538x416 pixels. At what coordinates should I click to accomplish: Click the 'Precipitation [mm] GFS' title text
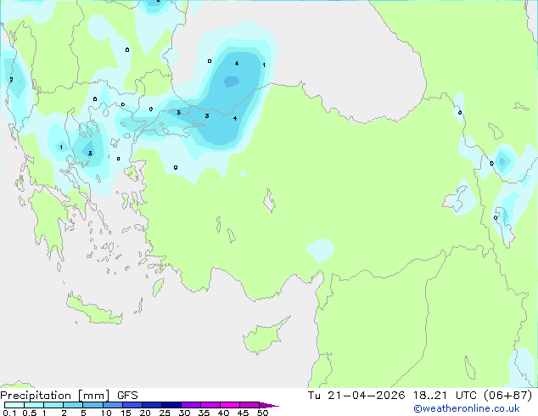click(69, 396)
